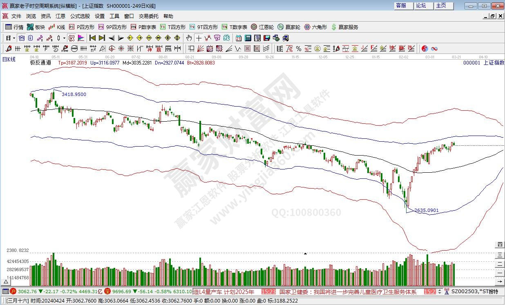Expand the triangle button at volume panel corner
505x305 pixels.
click(6, 282)
